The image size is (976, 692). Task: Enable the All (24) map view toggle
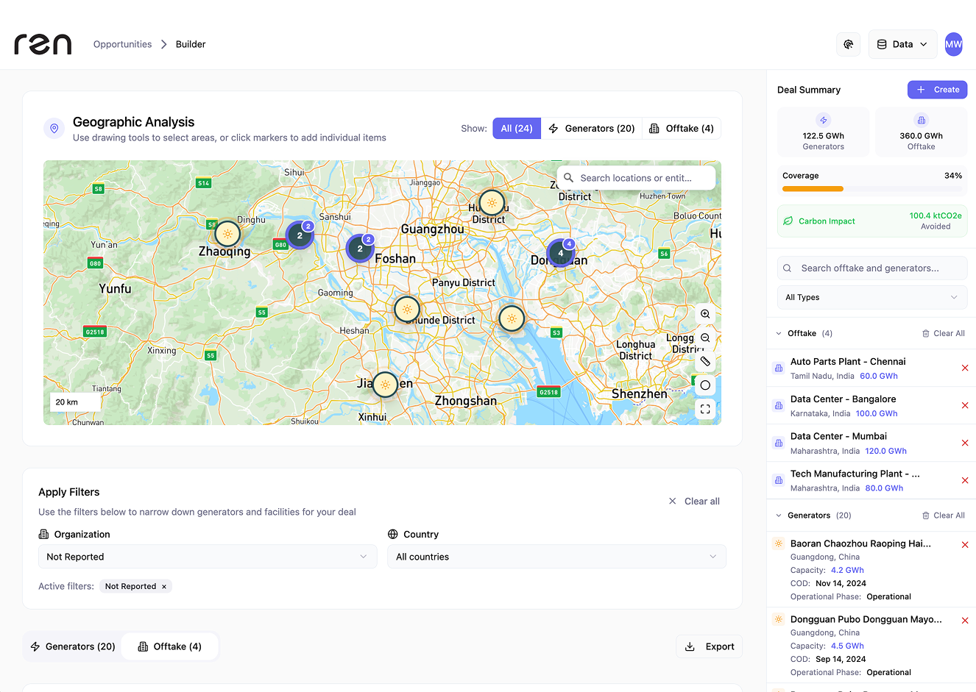click(516, 128)
